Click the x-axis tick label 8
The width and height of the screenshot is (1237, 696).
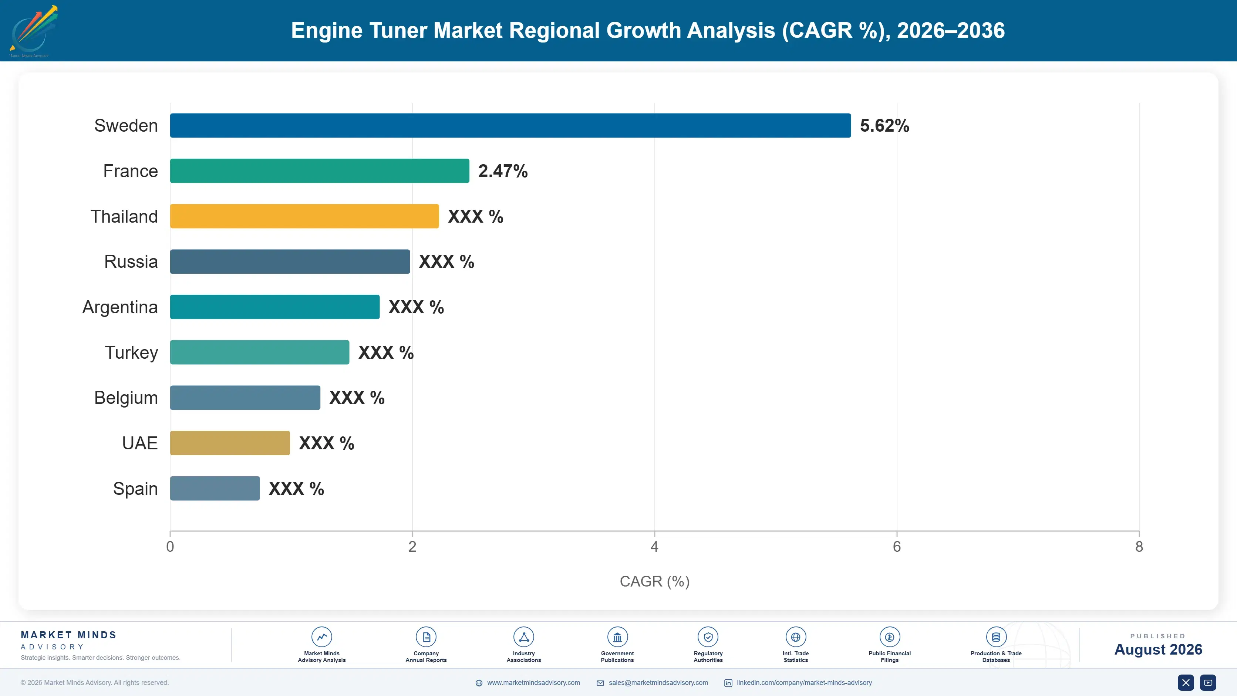pos(1139,547)
